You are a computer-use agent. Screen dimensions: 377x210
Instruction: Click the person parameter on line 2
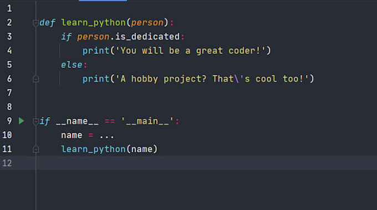147,23
